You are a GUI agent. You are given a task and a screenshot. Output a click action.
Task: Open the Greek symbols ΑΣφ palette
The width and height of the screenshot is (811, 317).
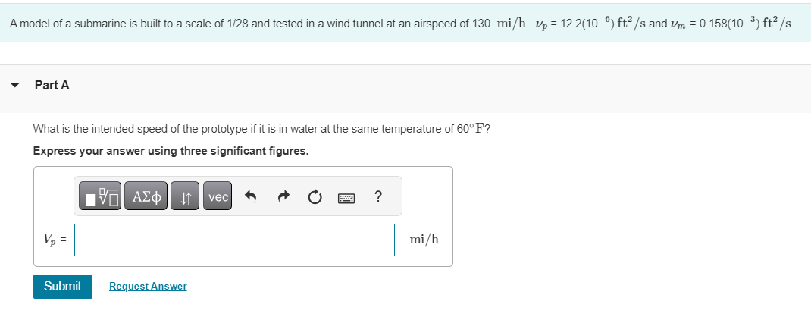tap(146, 197)
